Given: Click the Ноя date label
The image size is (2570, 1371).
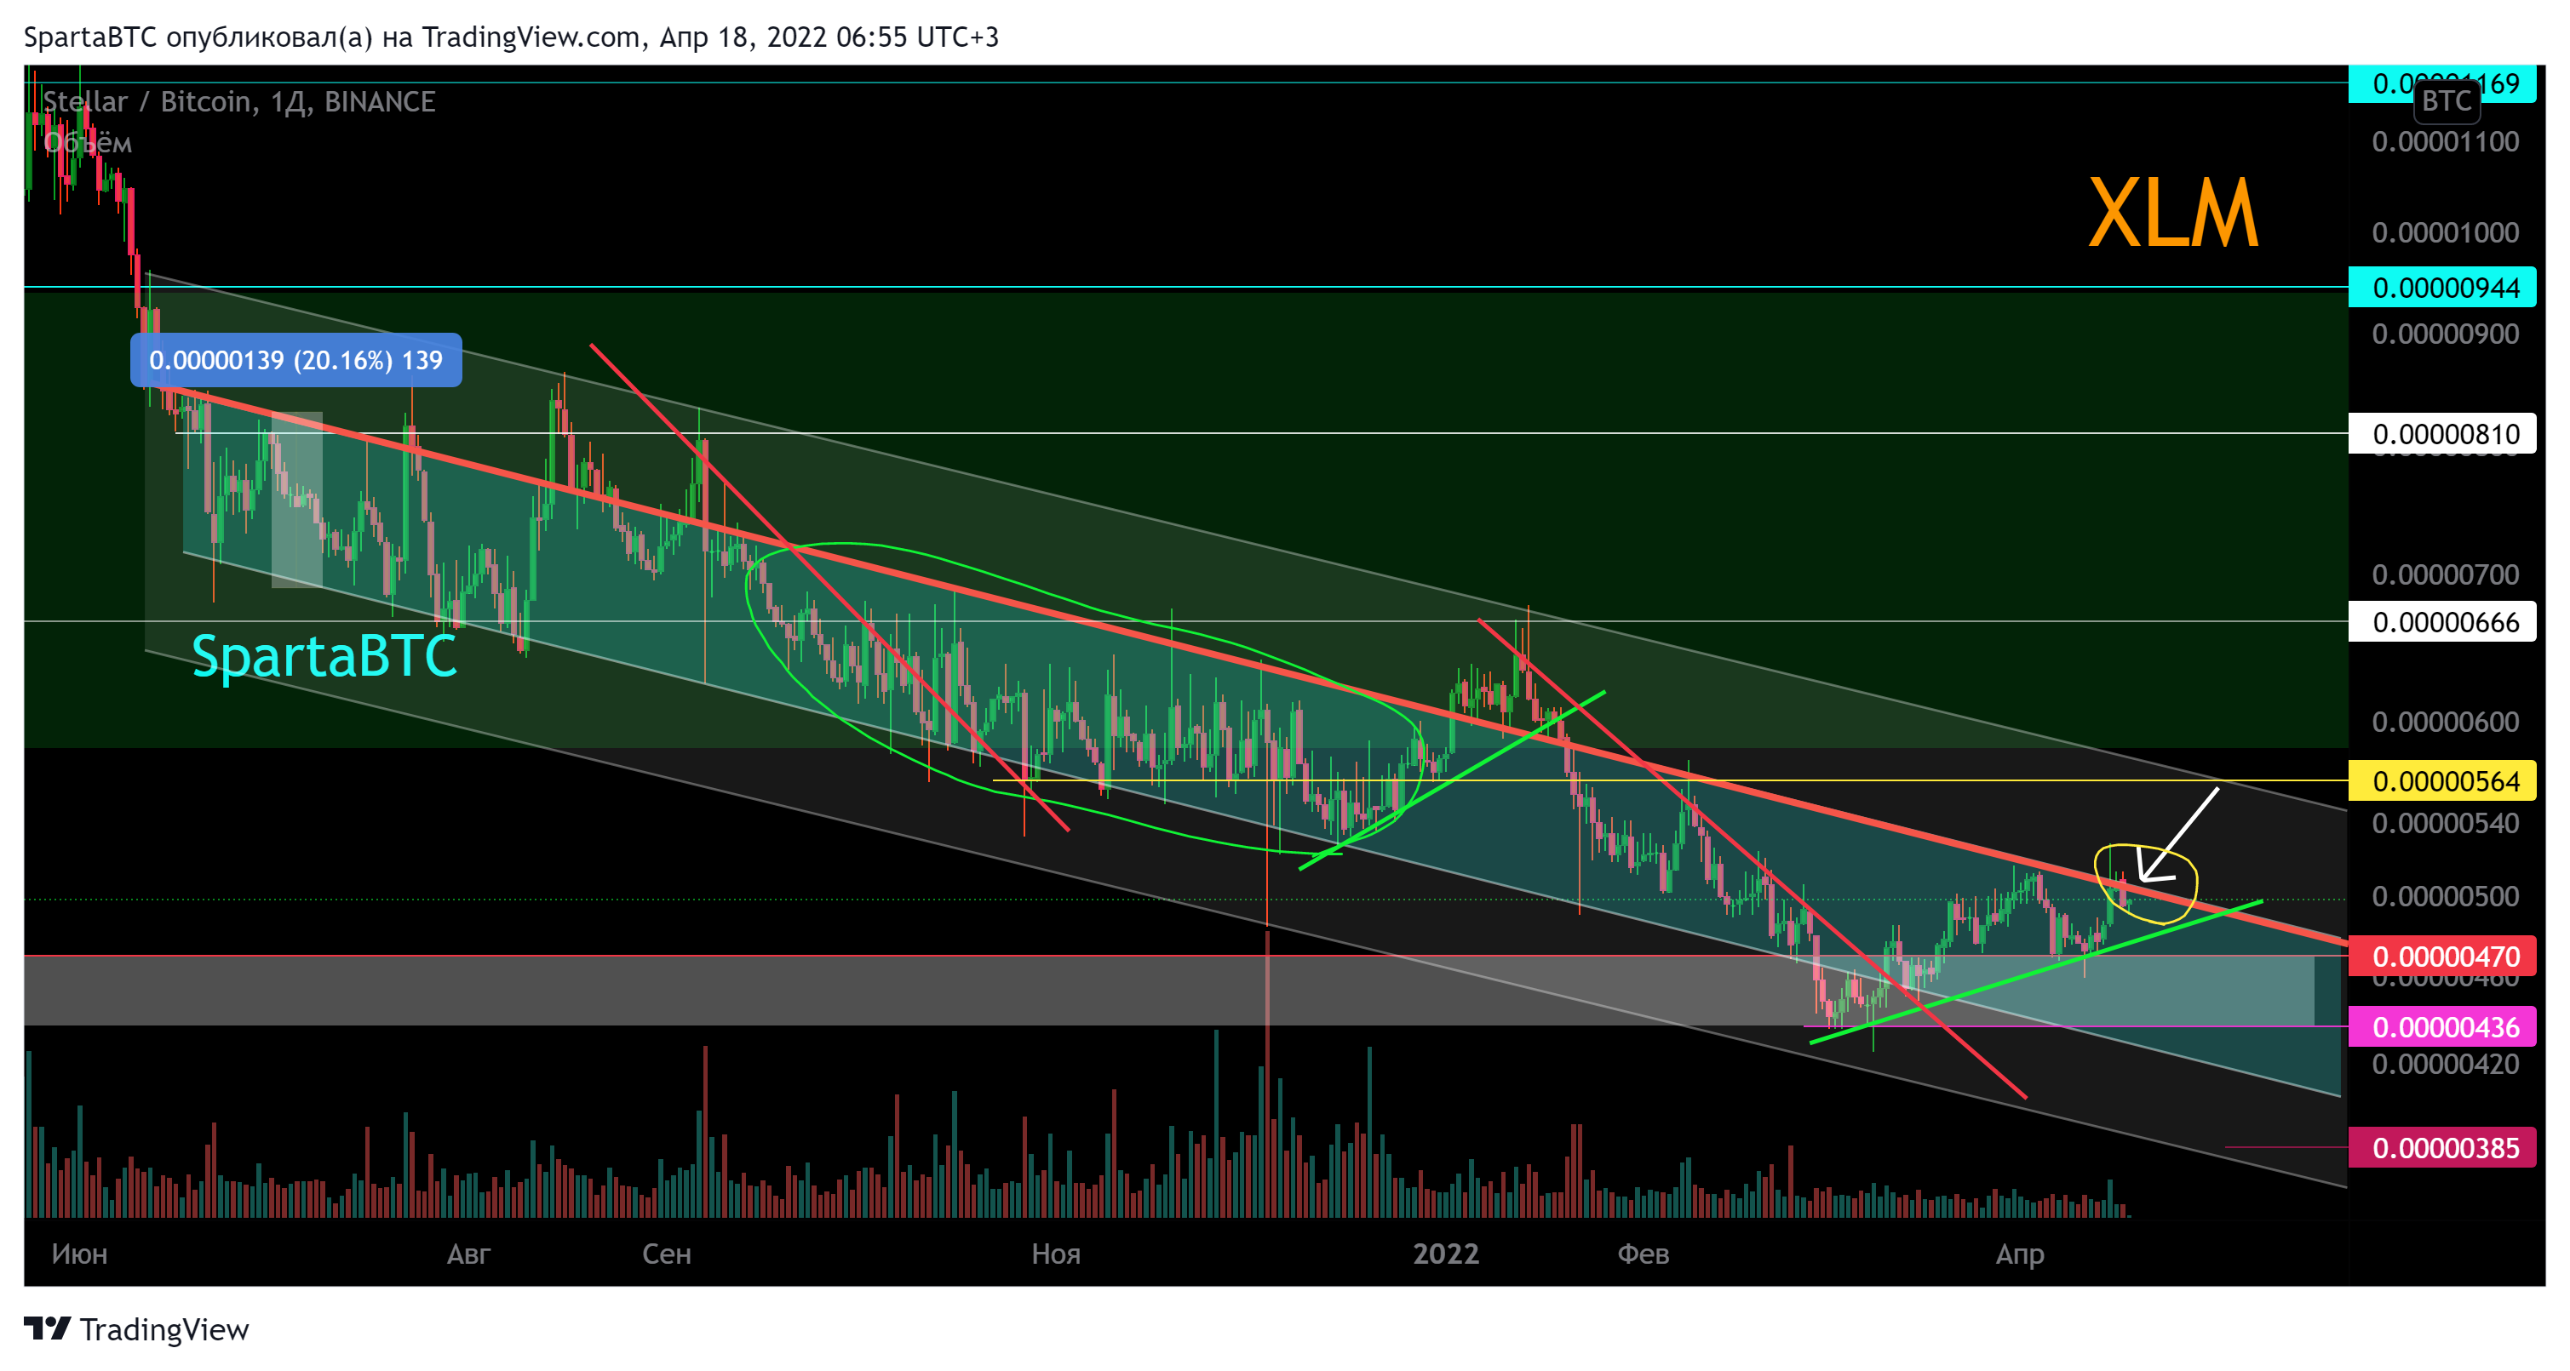Looking at the screenshot, I should point(1056,1254).
